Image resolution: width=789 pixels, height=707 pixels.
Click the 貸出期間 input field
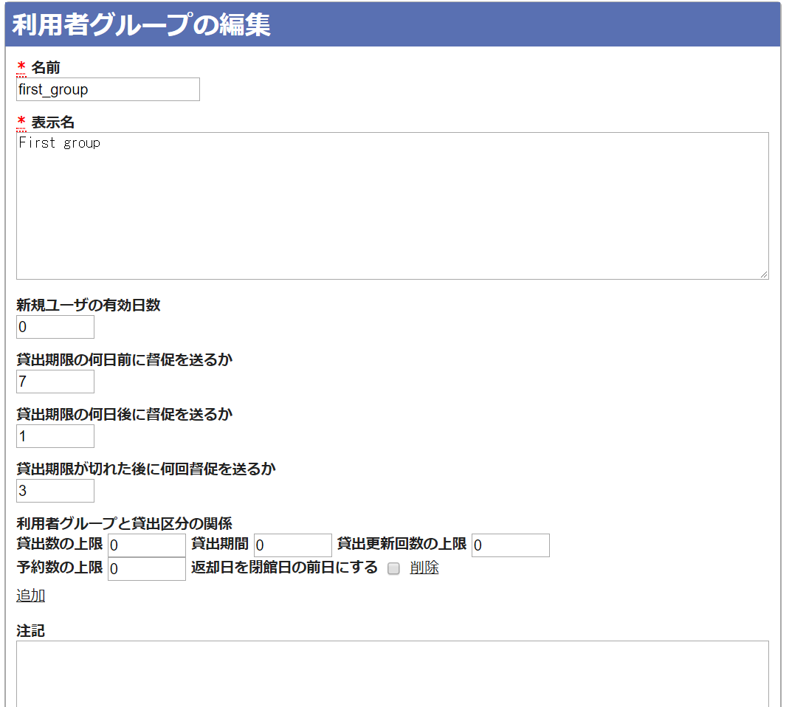point(293,545)
